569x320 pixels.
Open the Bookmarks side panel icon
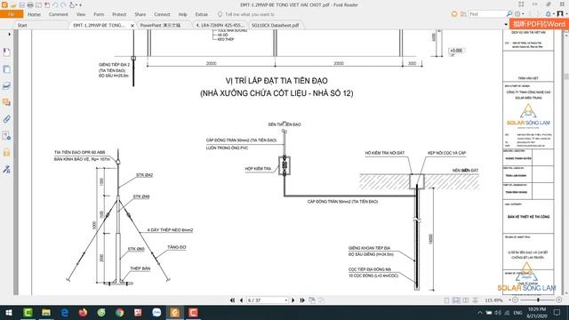pyautogui.click(x=6, y=52)
